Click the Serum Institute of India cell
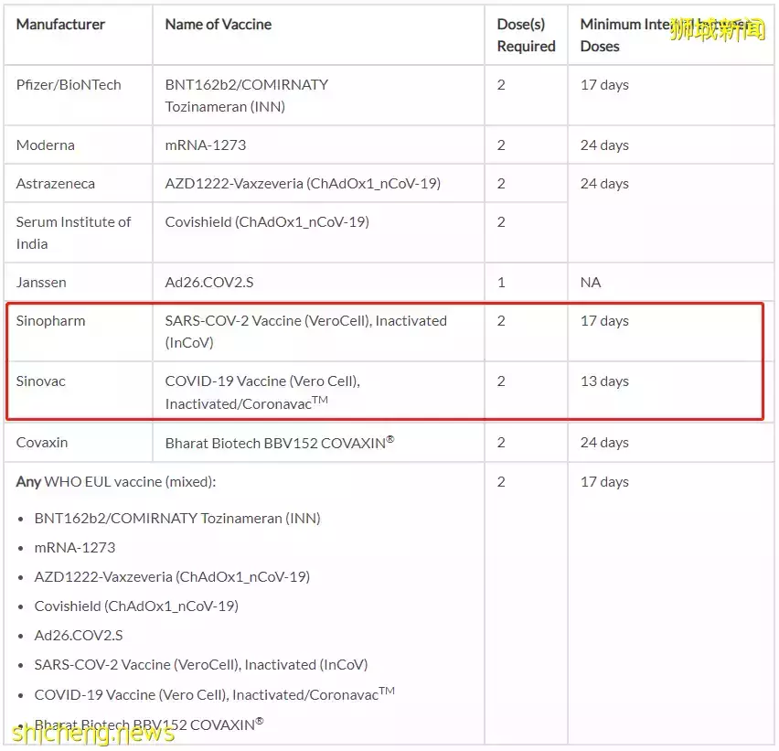Screen dimensions: 779x751 (x=73, y=233)
